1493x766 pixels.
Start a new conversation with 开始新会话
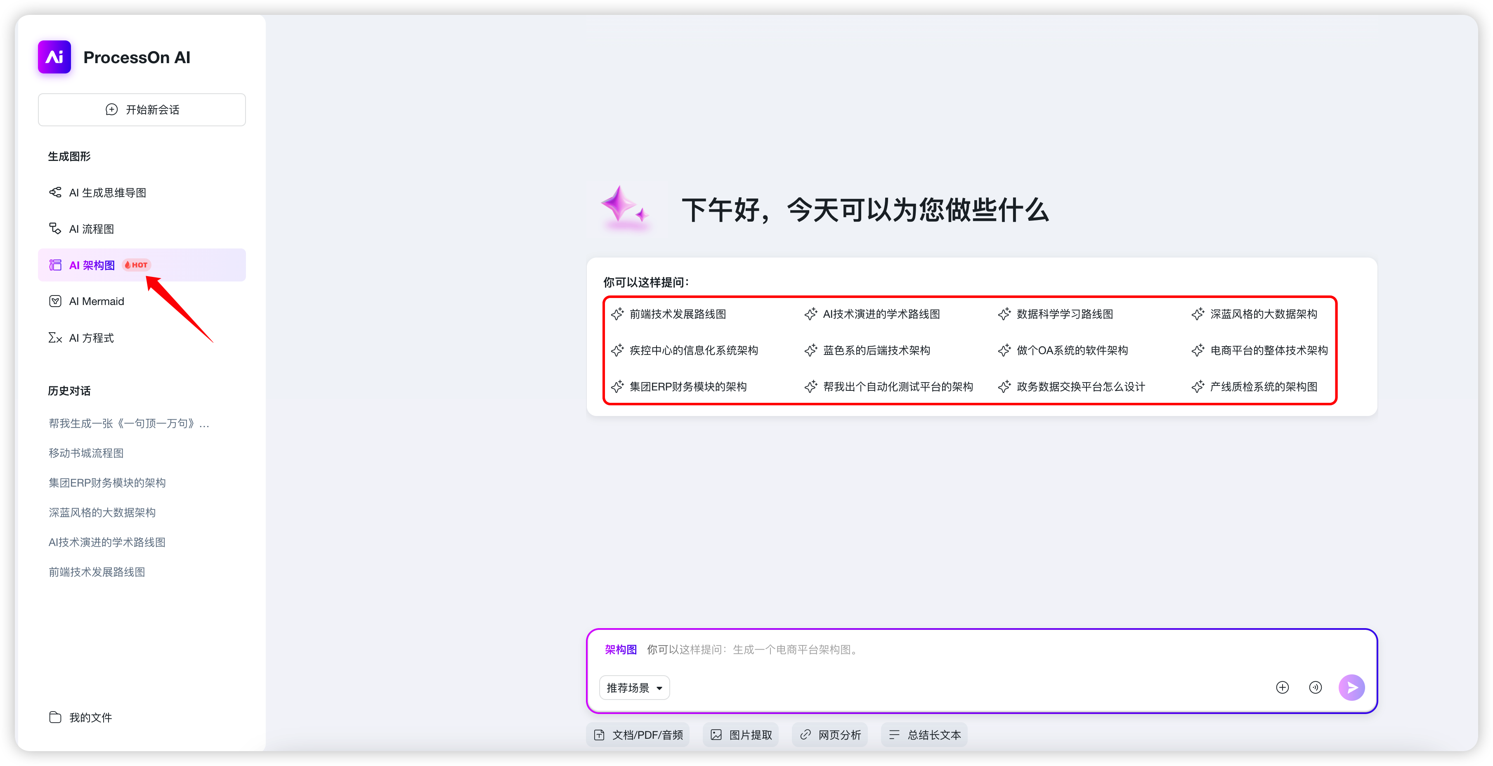(x=142, y=110)
